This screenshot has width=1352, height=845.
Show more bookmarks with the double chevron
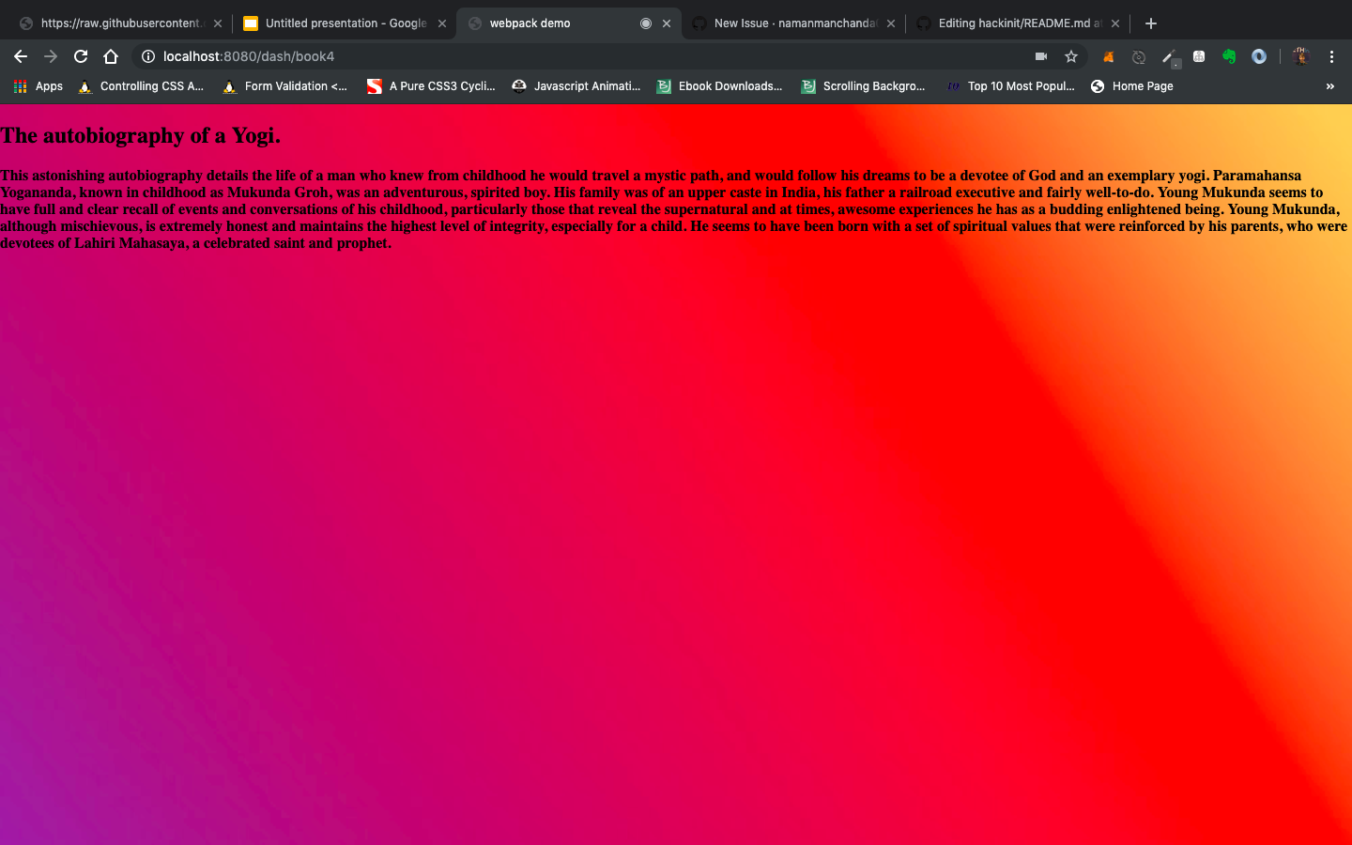1329,86
